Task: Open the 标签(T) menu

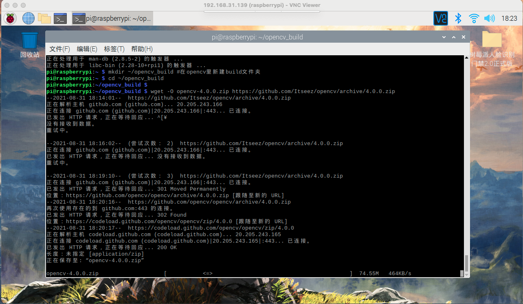Action: pyautogui.click(x=114, y=49)
